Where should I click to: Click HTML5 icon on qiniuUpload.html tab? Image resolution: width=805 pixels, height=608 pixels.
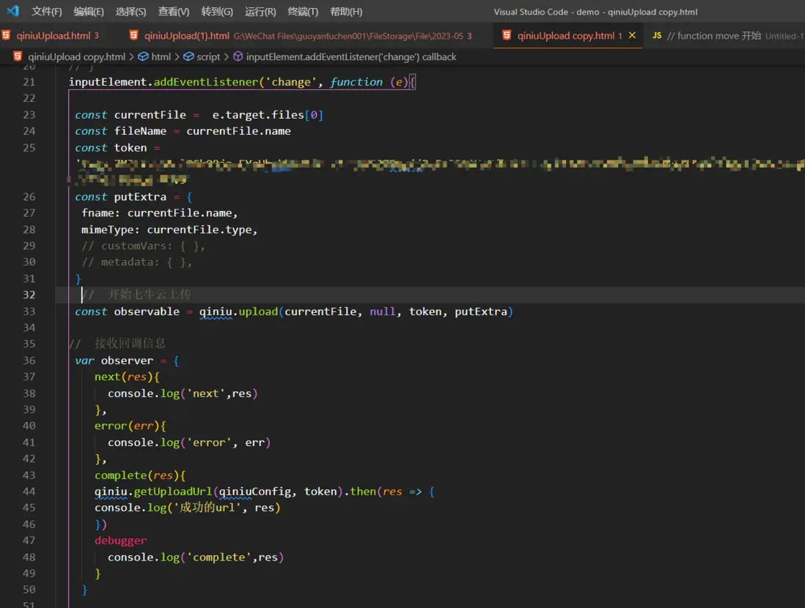(x=7, y=35)
